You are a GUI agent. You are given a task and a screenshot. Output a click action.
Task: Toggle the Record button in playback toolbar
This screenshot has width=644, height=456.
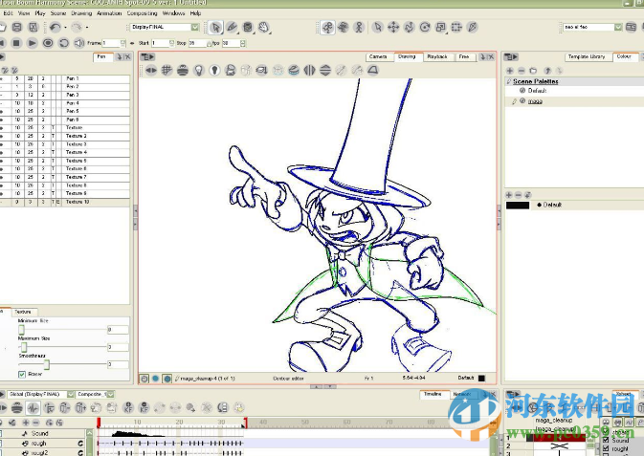pos(48,43)
